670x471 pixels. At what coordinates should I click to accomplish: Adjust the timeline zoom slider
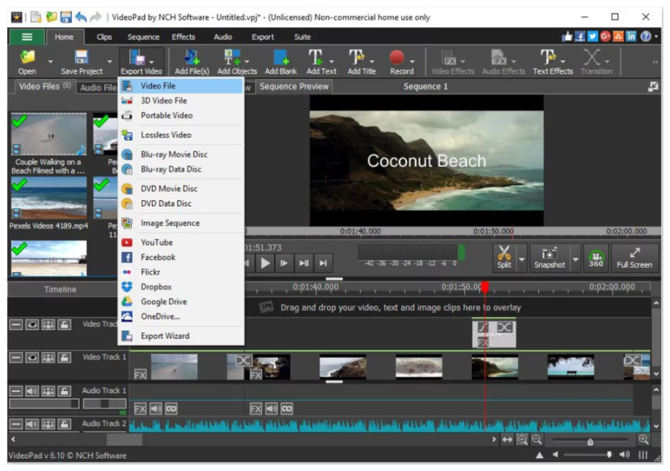[x=590, y=441]
